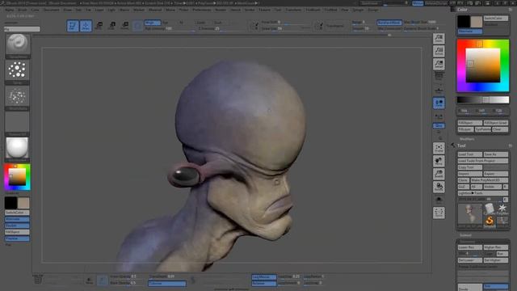
Task: Expand the Subtool section
Action: click(465, 235)
